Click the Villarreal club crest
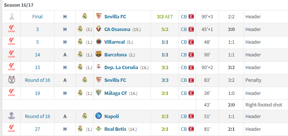This screenshot has width=288, height=136. (99, 41)
